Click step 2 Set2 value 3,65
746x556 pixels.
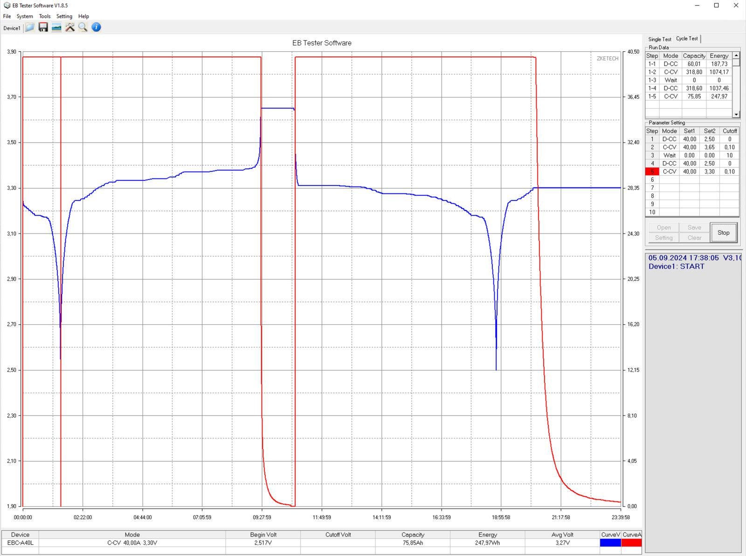click(709, 147)
